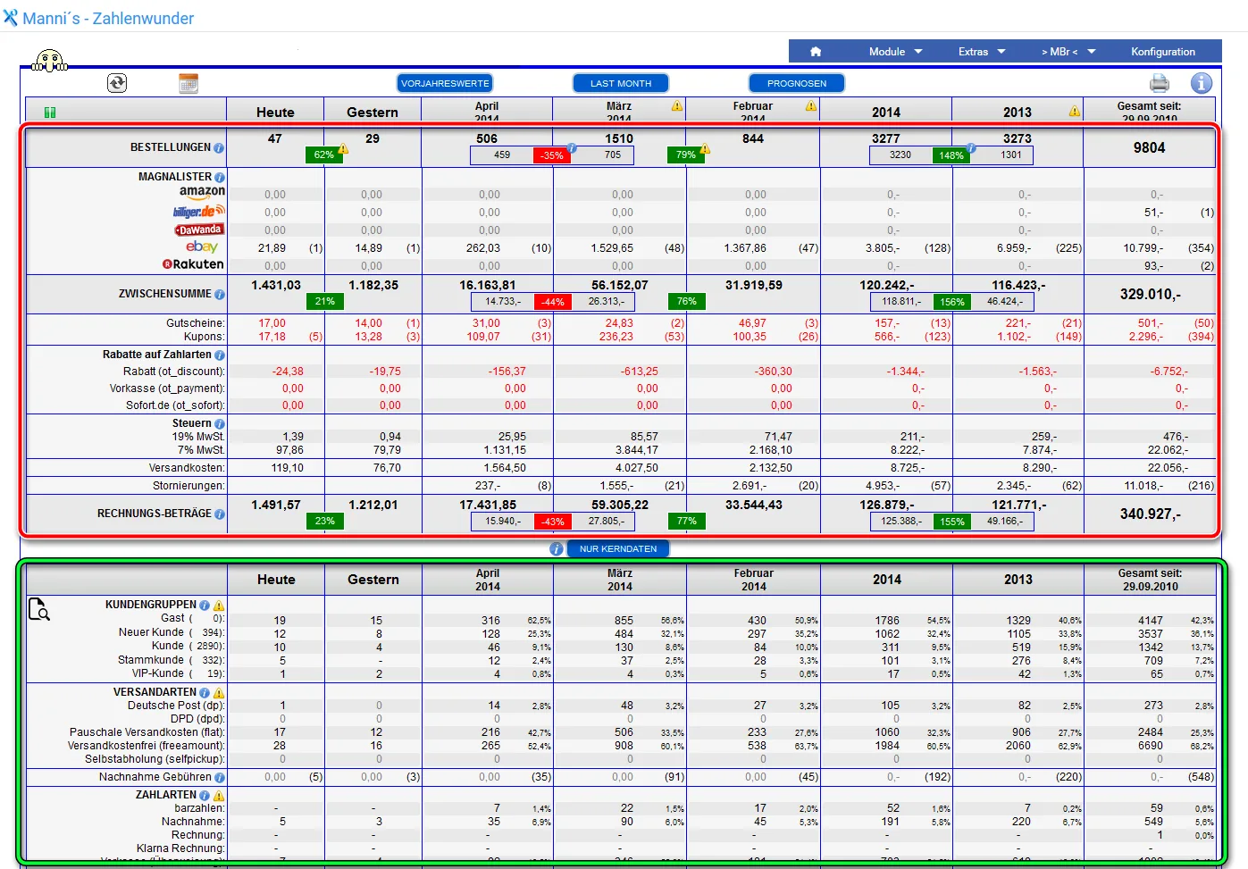Toggle the NUR KERNDATEN button
This screenshot has height=869, width=1248.
[618, 548]
